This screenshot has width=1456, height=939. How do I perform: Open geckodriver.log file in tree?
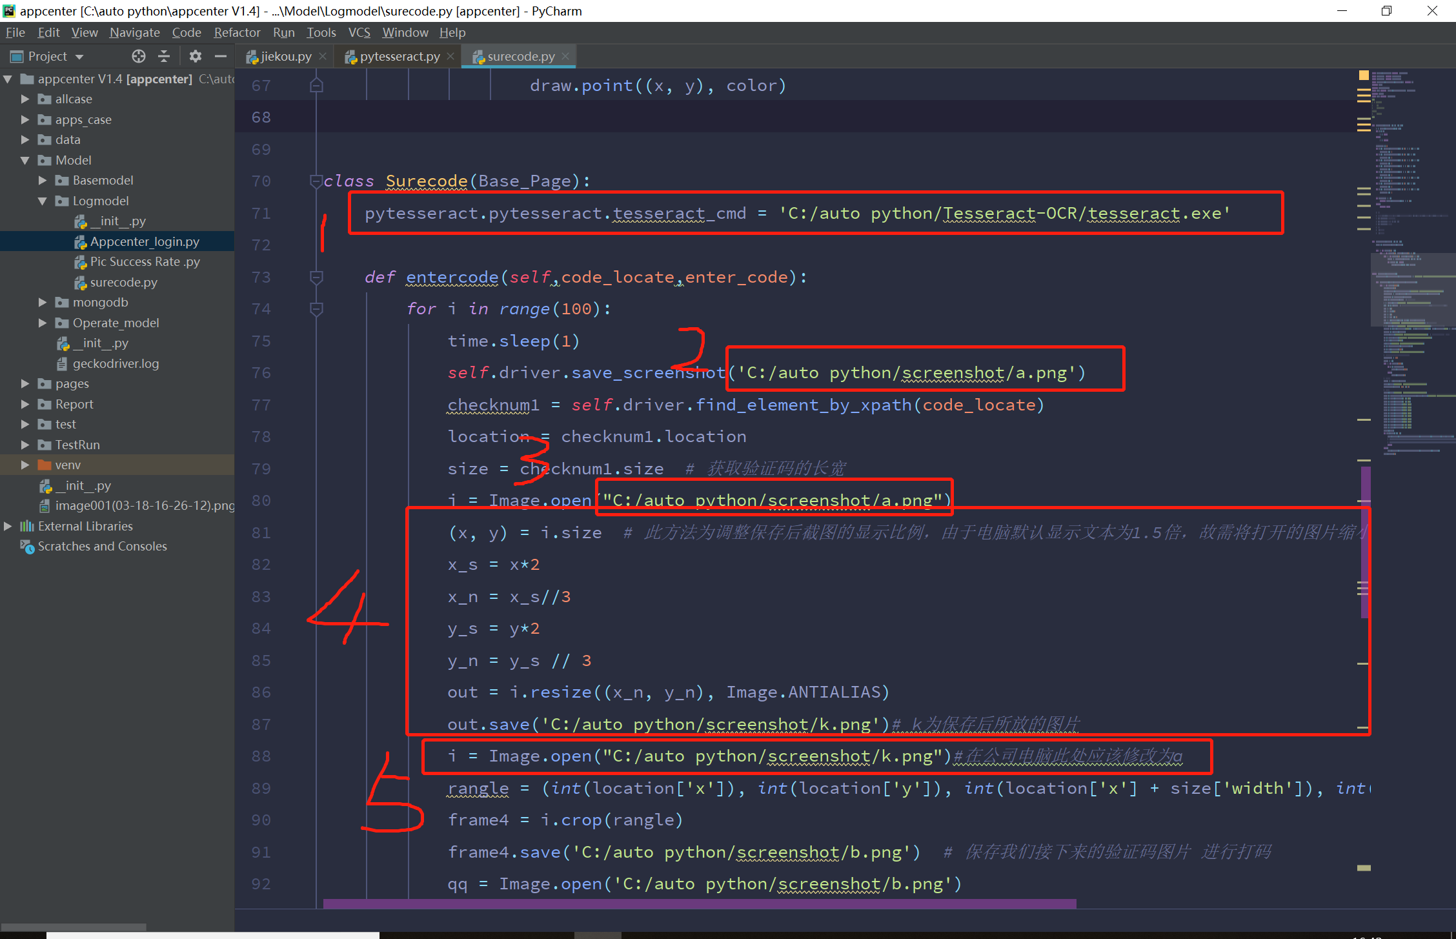coord(116,363)
